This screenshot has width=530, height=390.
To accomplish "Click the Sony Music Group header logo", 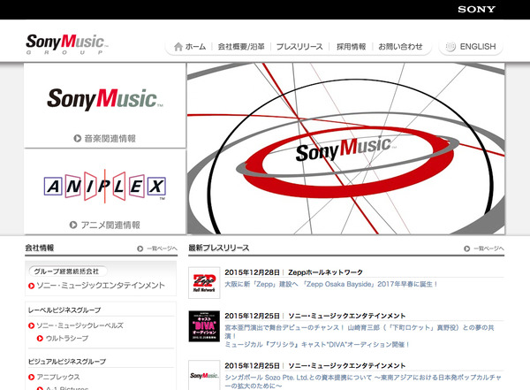I will [x=67, y=44].
